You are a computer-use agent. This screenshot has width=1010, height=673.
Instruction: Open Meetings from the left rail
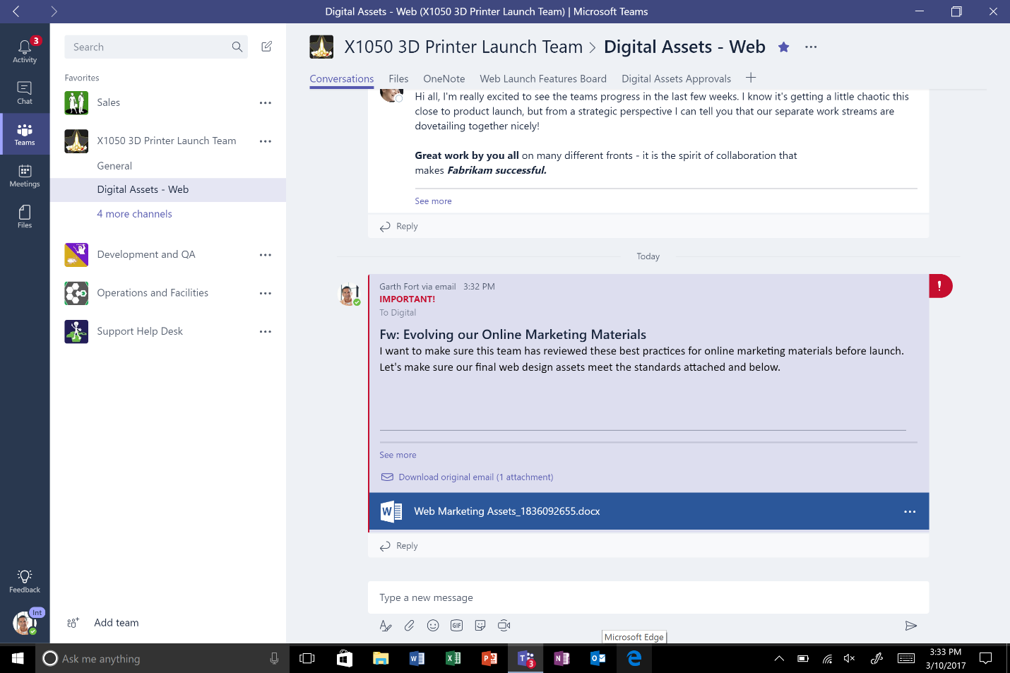(x=25, y=175)
